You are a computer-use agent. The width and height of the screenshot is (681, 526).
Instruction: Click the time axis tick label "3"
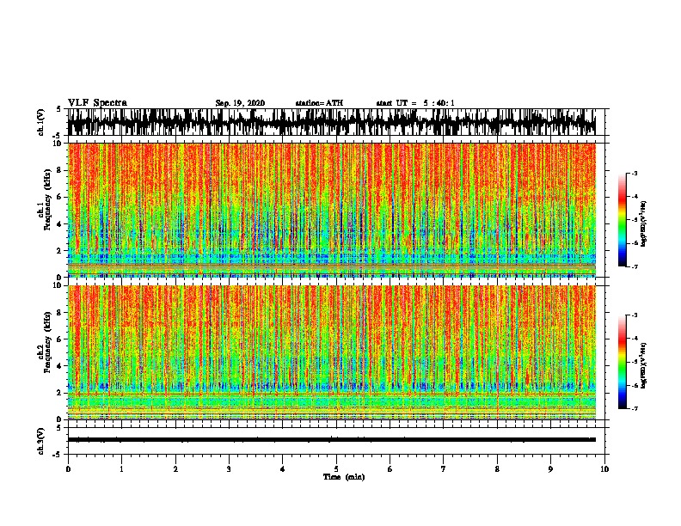[x=229, y=469]
